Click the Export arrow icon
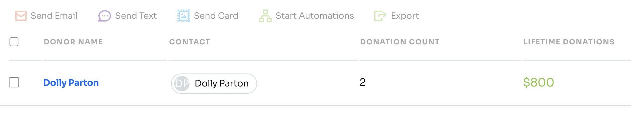631x140 pixels. click(x=380, y=16)
